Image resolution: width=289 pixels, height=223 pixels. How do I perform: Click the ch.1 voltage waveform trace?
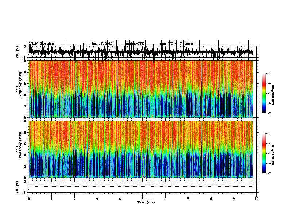140,52
